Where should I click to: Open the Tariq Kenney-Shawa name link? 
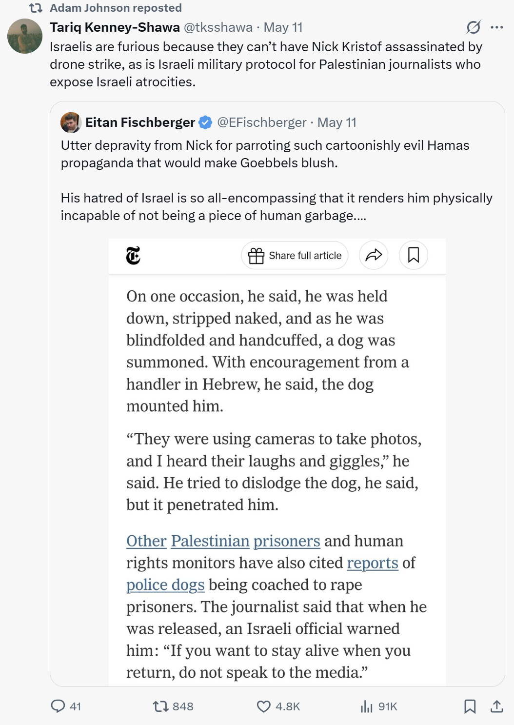[115, 27]
